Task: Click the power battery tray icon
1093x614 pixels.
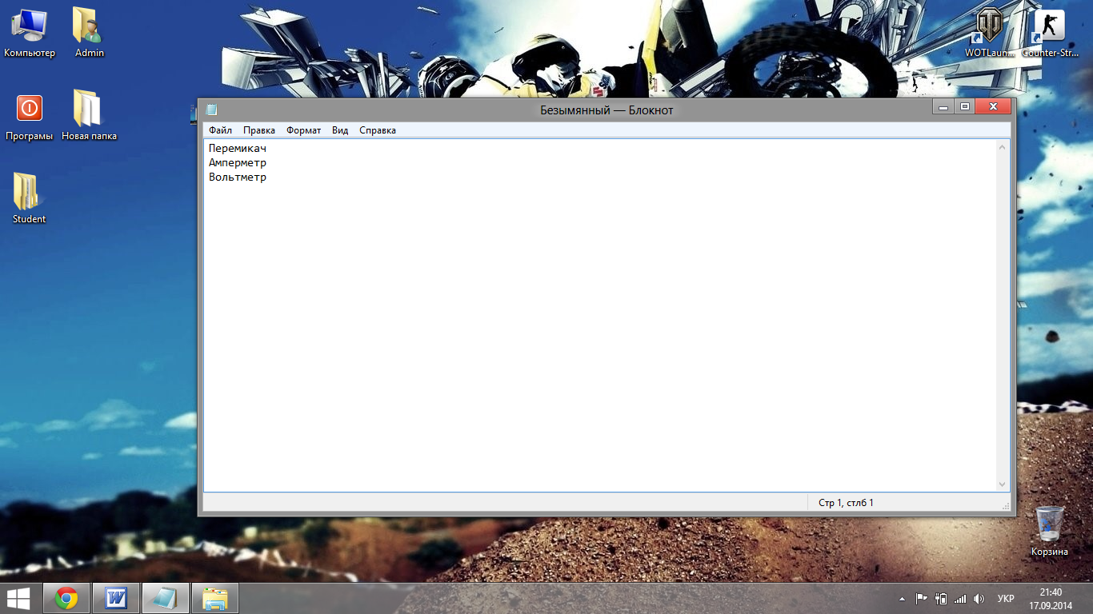Action: pyautogui.click(x=941, y=598)
